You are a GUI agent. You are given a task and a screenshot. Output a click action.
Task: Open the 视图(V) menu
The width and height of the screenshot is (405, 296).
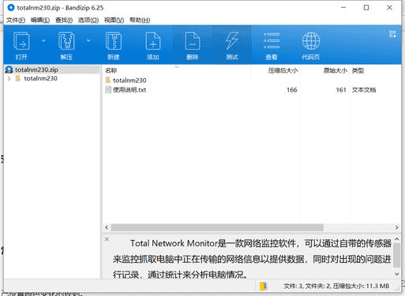pyautogui.click(x=114, y=21)
